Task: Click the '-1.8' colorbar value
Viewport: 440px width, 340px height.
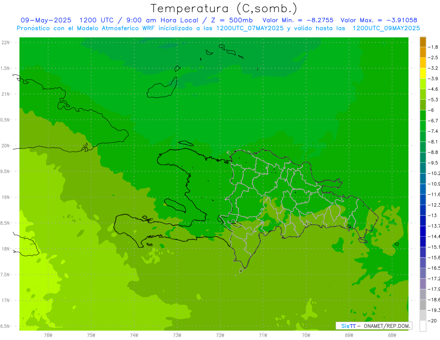Action: point(433,47)
